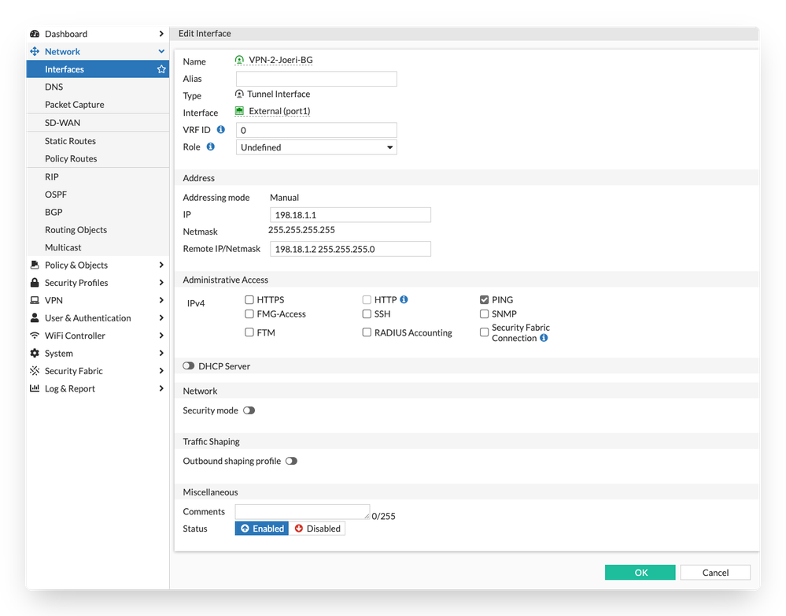Enable the HTTP checkbox
Viewport: 786px width, 616px height.
[x=367, y=299]
